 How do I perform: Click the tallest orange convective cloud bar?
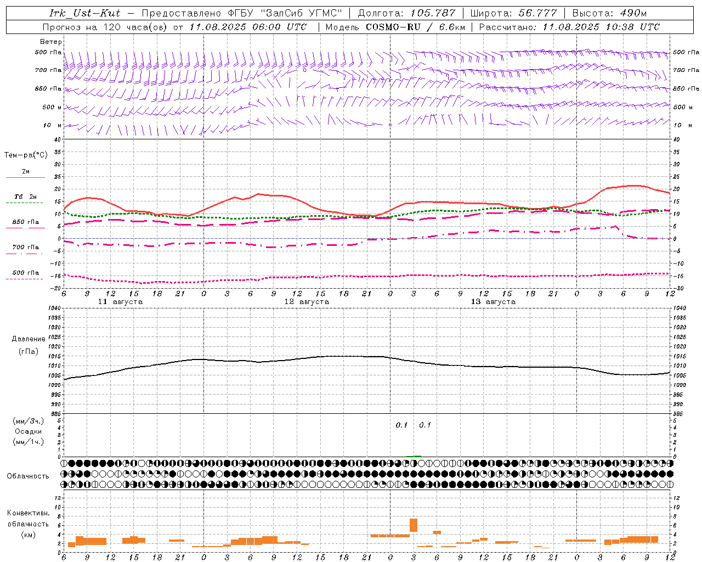point(414,525)
